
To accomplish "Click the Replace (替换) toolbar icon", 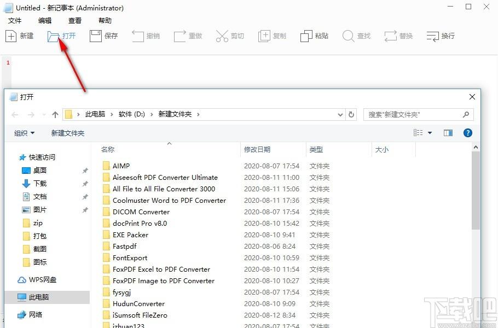I will point(390,36).
